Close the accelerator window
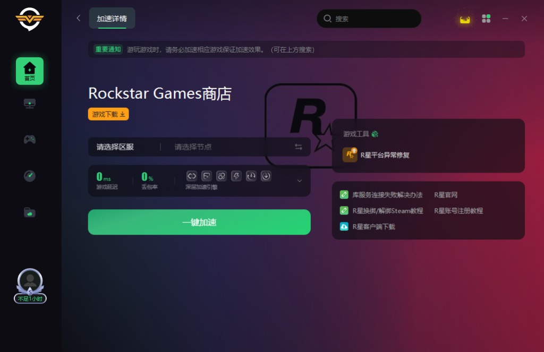The height and width of the screenshot is (352, 544). click(x=524, y=19)
